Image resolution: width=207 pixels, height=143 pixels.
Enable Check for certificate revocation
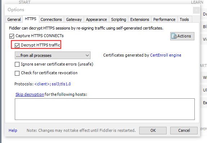(x=17, y=73)
